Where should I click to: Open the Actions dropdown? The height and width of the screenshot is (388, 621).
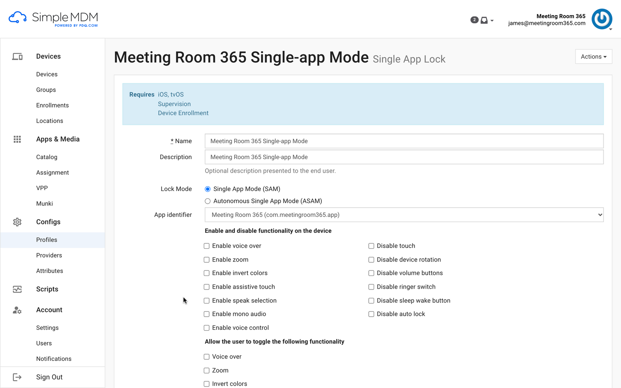click(593, 56)
